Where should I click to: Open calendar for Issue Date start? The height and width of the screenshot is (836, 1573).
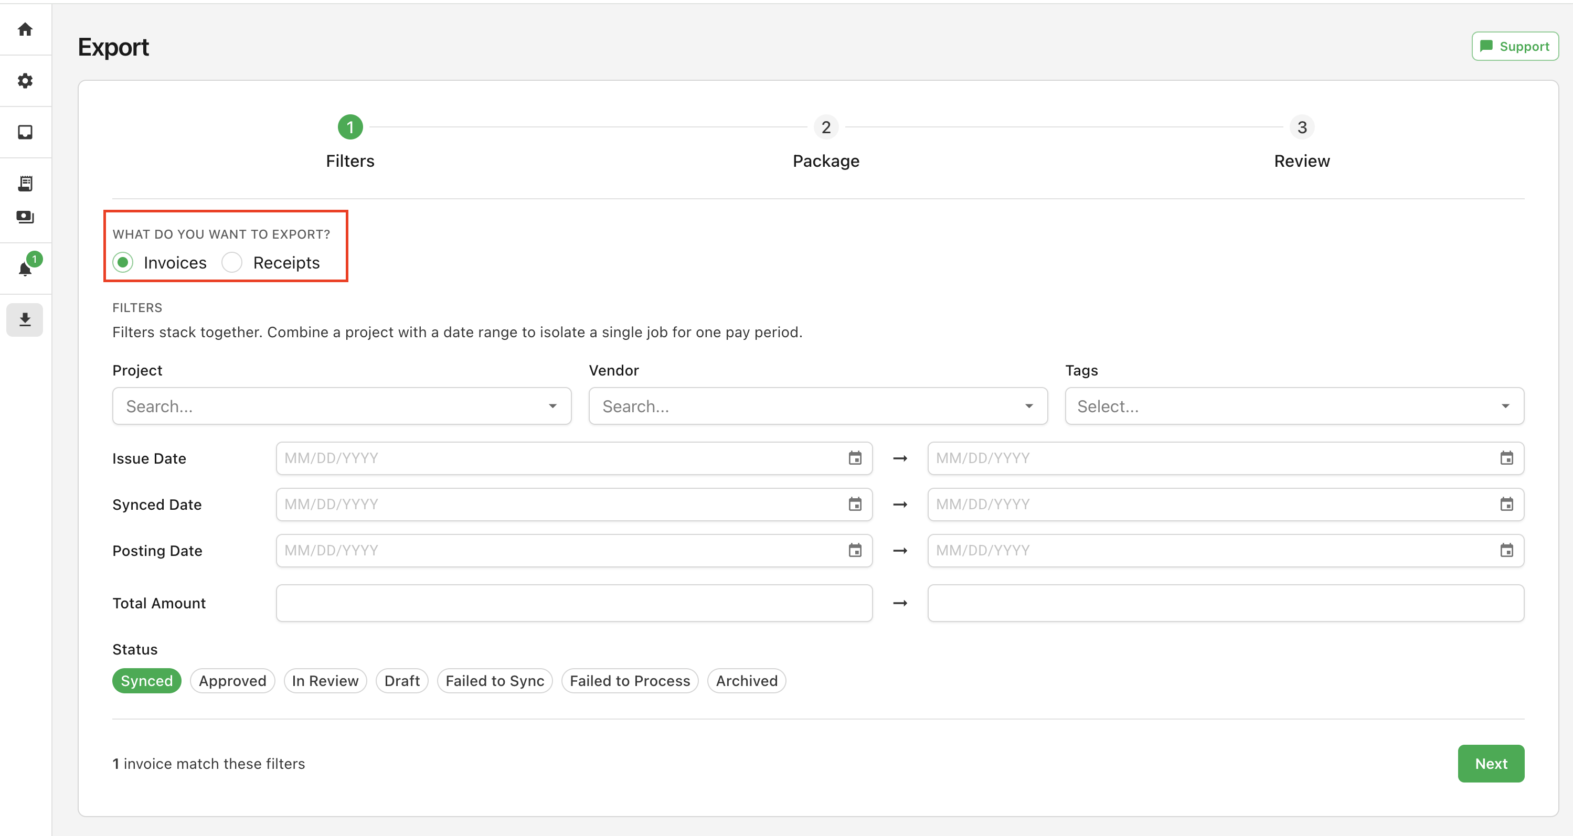coord(855,458)
